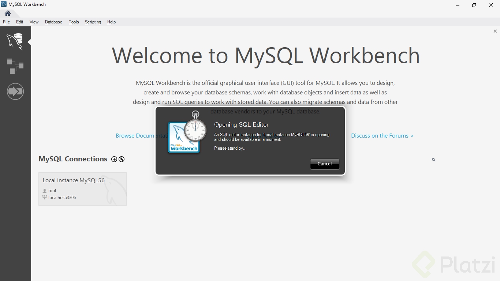Screen dimensions: 500x281
Task: Click the 'Opening SQL Editor' dialog title
Action: point(242,125)
